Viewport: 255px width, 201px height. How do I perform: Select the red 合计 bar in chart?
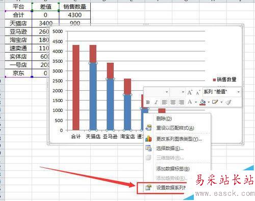click(x=76, y=88)
